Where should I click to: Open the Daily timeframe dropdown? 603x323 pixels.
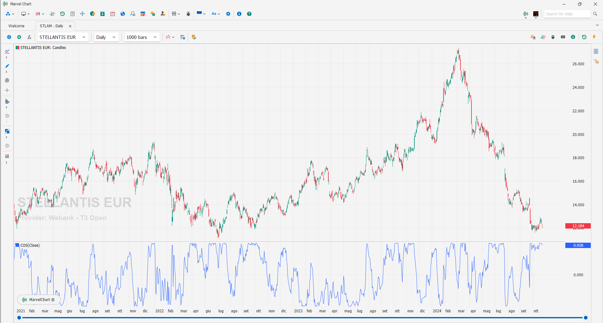click(x=106, y=37)
